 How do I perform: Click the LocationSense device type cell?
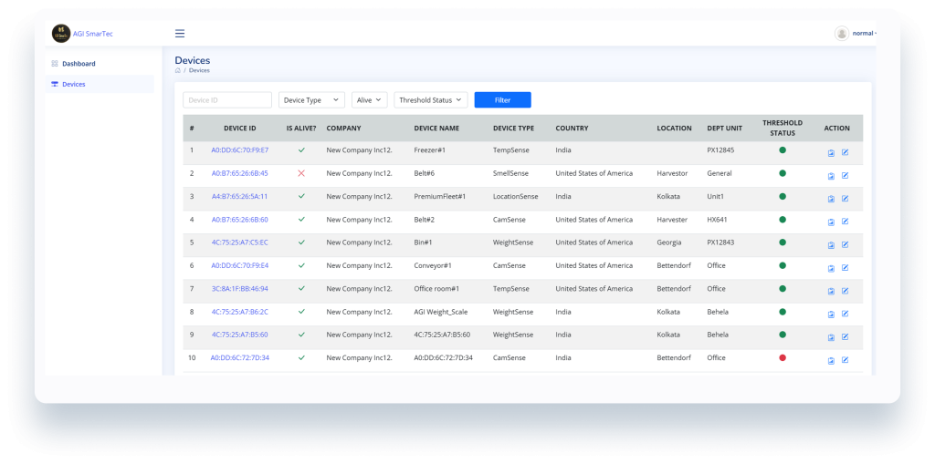[515, 197]
